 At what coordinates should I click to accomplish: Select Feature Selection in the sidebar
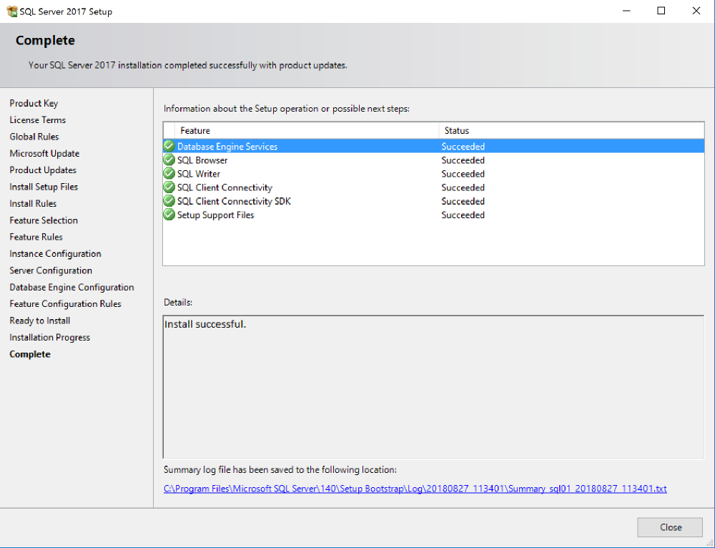(x=44, y=220)
